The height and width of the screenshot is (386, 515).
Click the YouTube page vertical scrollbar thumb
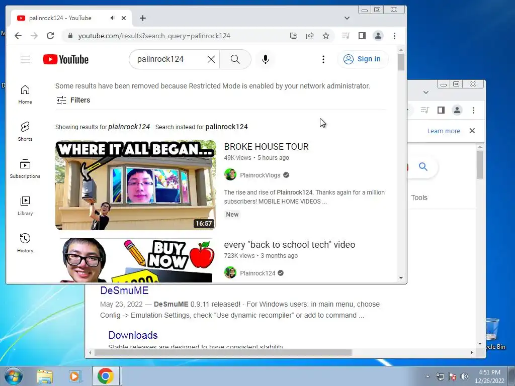point(401,62)
